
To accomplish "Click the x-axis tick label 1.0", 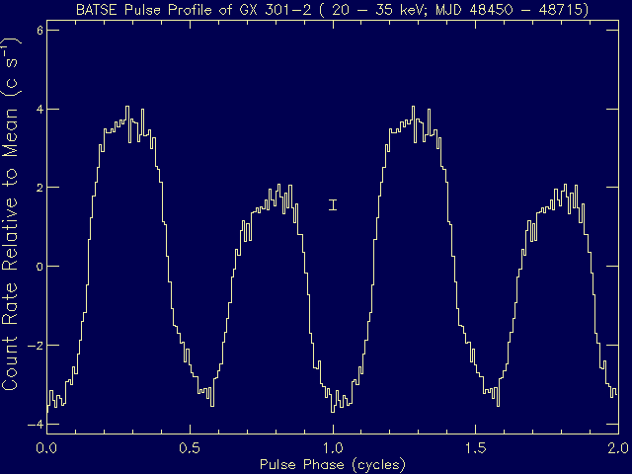I will 332,447.
